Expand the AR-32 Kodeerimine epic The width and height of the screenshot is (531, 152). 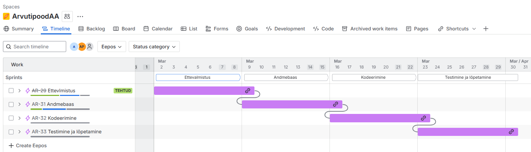point(19,118)
